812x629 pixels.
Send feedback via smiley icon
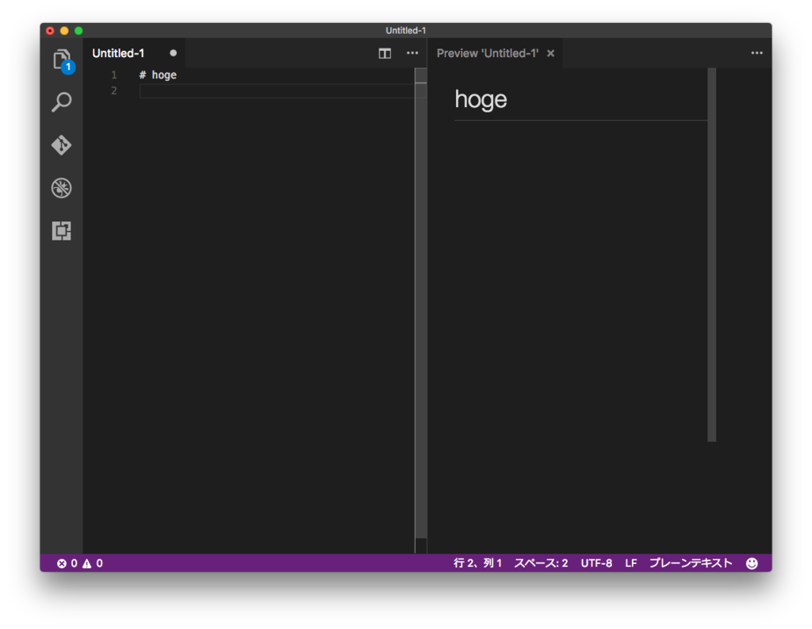click(x=752, y=563)
